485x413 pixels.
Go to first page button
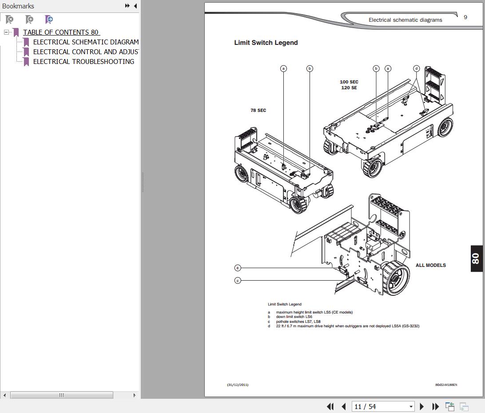tap(330, 406)
